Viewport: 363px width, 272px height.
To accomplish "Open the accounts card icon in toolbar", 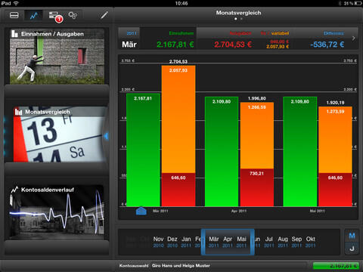I will click(14, 15).
